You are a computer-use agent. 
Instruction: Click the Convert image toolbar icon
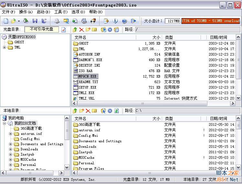tap(75, 21)
